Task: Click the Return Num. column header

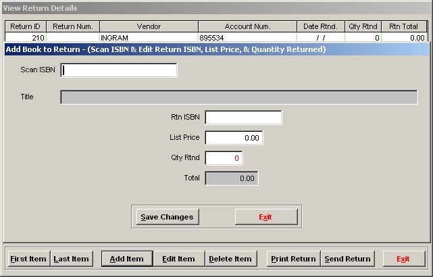Action: pyautogui.click(x=73, y=26)
